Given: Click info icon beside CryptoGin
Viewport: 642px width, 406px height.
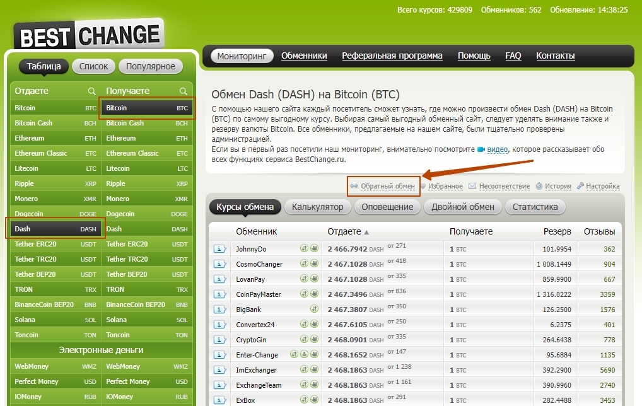Looking at the screenshot, I should tap(219, 340).
